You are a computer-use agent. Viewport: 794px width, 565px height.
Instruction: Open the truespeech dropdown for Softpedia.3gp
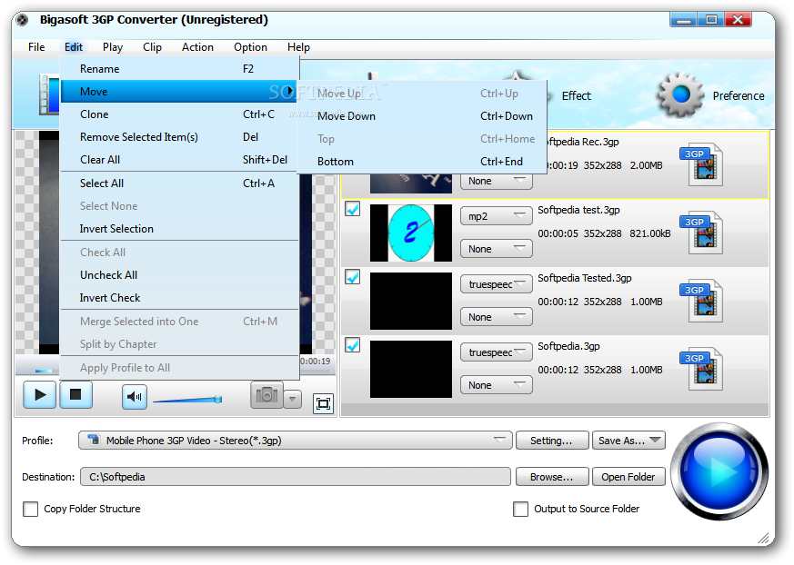[497, 352]
